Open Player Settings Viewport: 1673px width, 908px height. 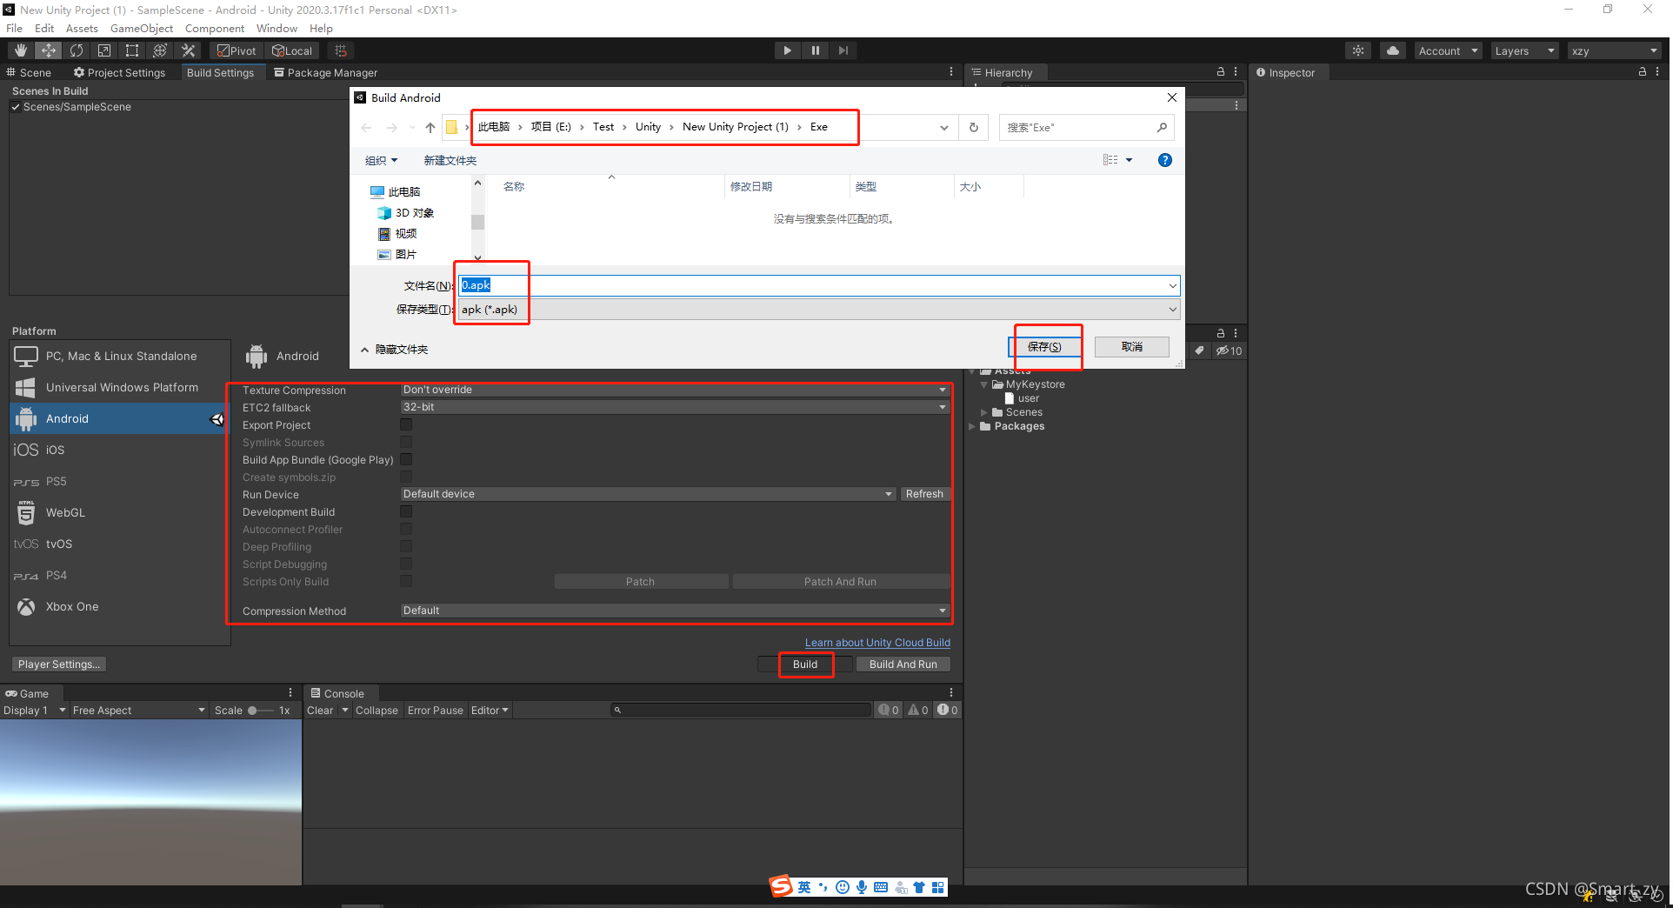59,664
